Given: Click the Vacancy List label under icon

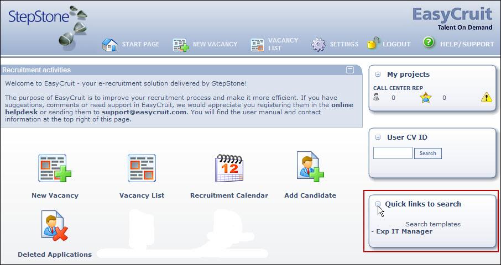Looking at the screenshot, I should 142,195.
